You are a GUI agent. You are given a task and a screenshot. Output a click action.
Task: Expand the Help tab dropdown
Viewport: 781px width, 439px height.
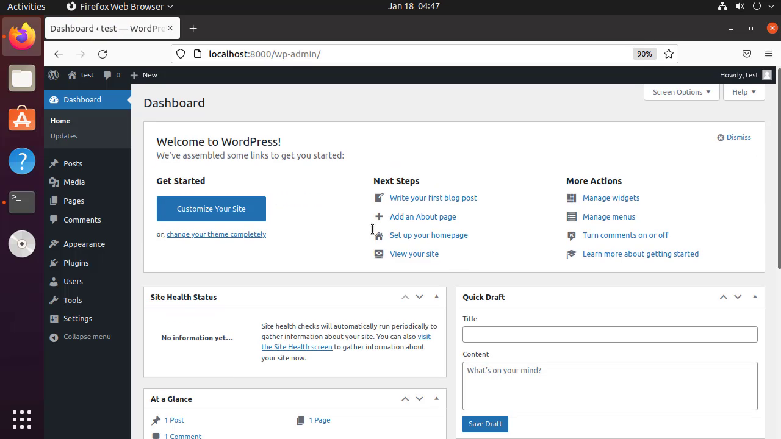tap(744, 92)
